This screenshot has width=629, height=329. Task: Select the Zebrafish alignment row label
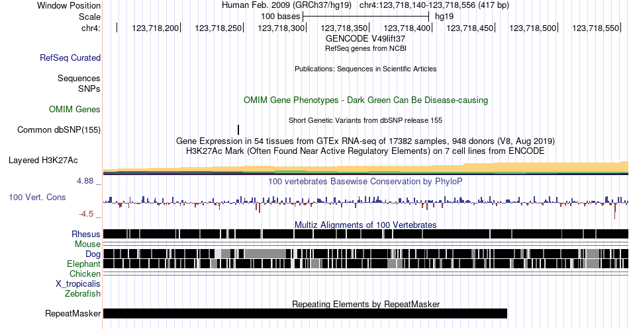point(83,293)
